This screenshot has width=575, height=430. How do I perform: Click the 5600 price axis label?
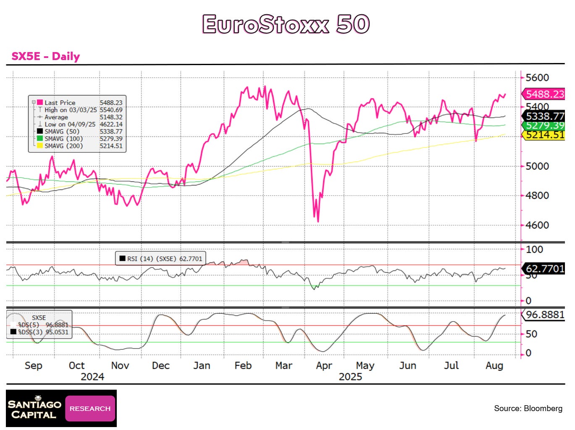[x=537, y=78]
